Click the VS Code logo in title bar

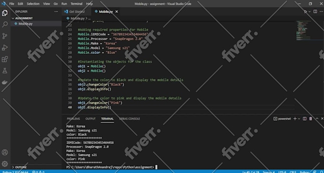click(x=3, y=3)
